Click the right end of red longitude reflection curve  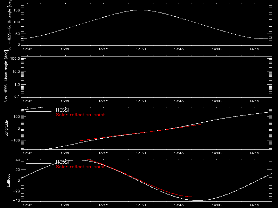[x=201, y=124]
